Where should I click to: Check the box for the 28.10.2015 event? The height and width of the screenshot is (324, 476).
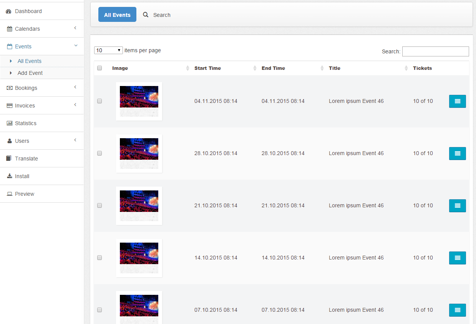(x=100, y=153)
